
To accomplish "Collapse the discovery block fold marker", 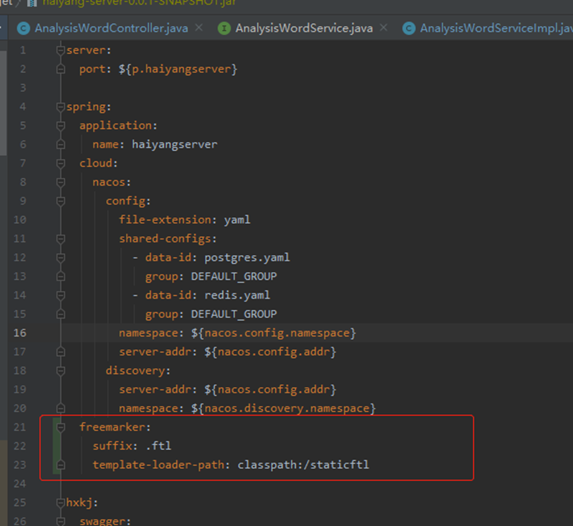I will click(x=61, y=370).
